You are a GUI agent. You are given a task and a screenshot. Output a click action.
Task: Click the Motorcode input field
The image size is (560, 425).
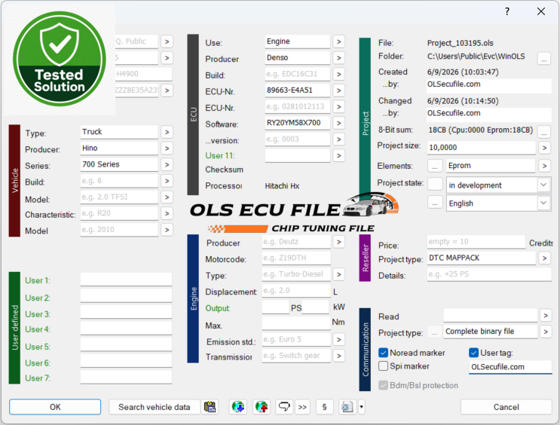click(x=296, y=258)
